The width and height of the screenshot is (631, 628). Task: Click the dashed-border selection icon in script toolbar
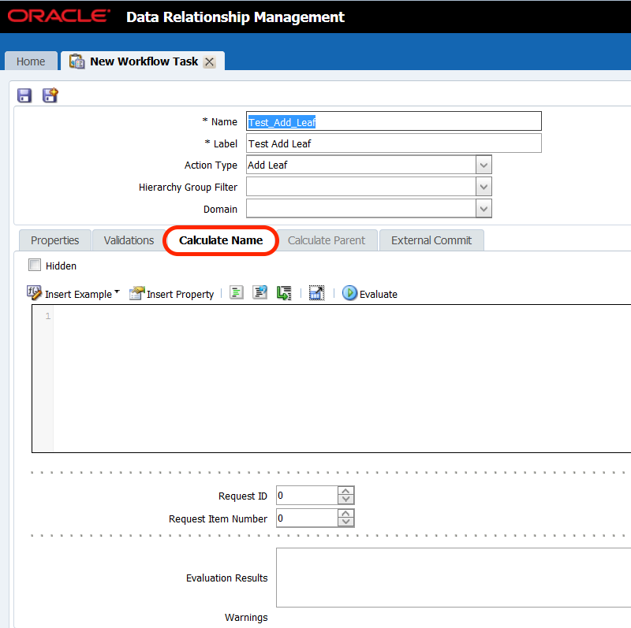(316, 293)
